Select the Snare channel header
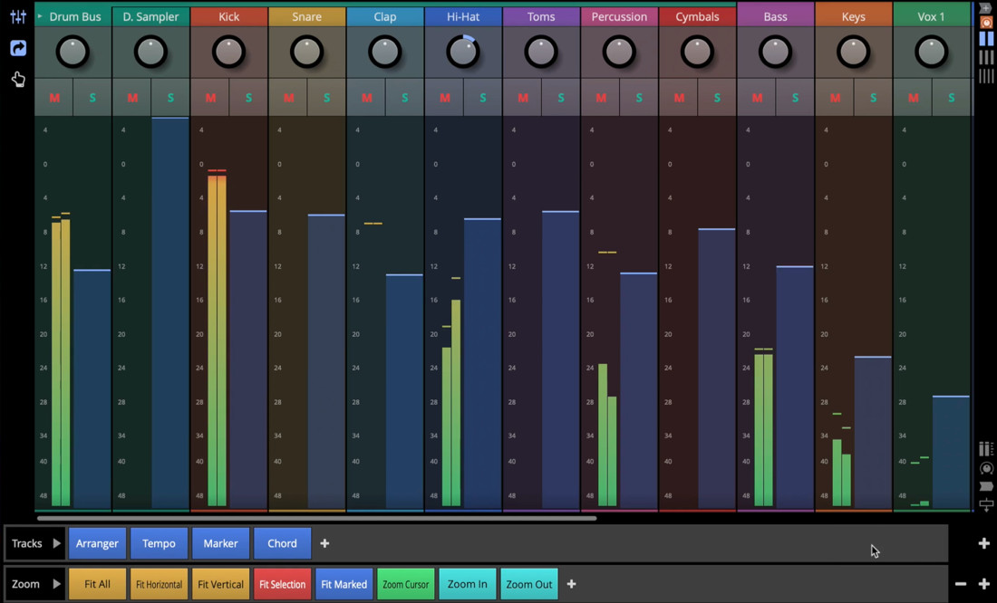This screenshot has width=997, height=603. point(306,16)
